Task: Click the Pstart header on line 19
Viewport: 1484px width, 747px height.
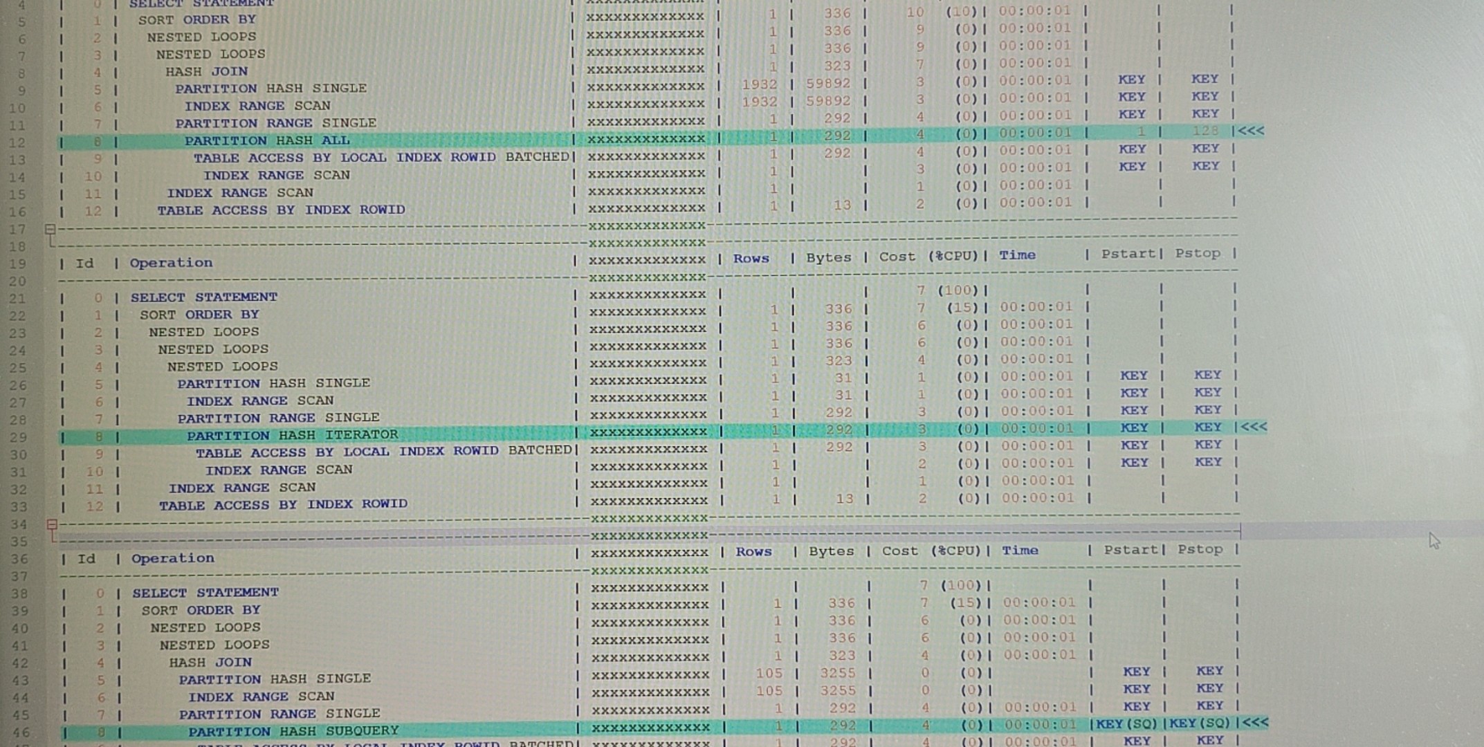Action: click(x=1128, y=254)
